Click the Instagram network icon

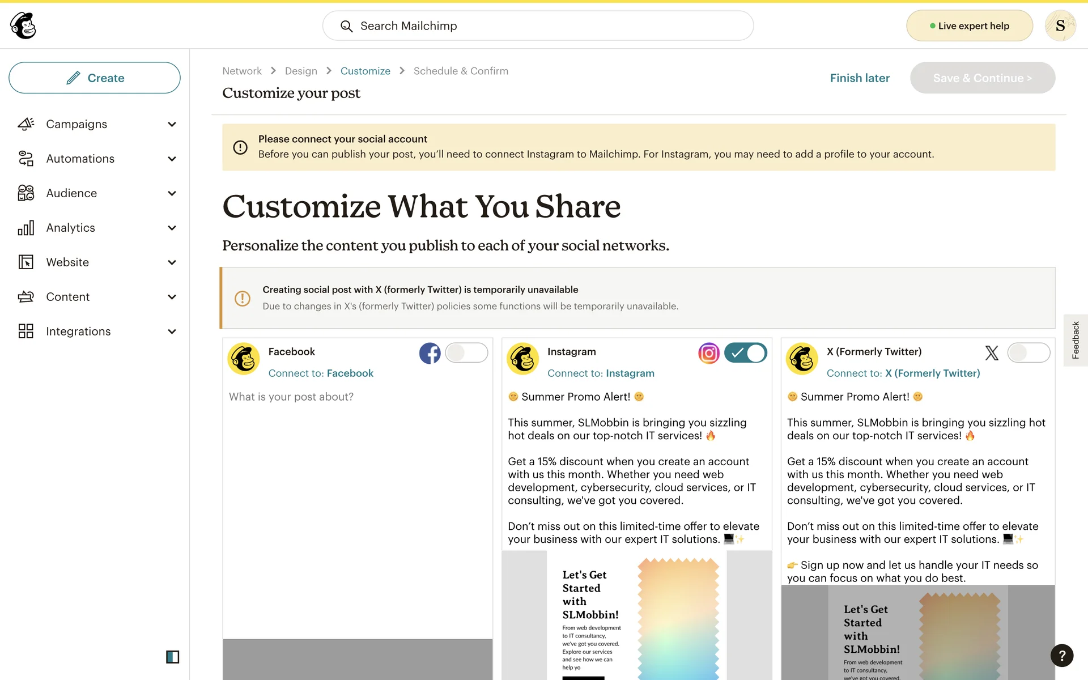coord(708,353)
